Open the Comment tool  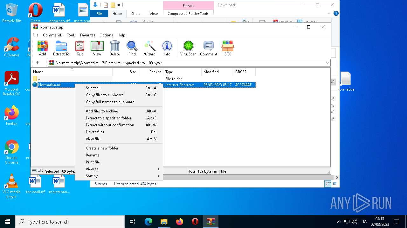209,48
